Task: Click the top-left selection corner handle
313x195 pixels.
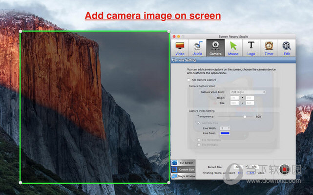Action: (21, 31)
